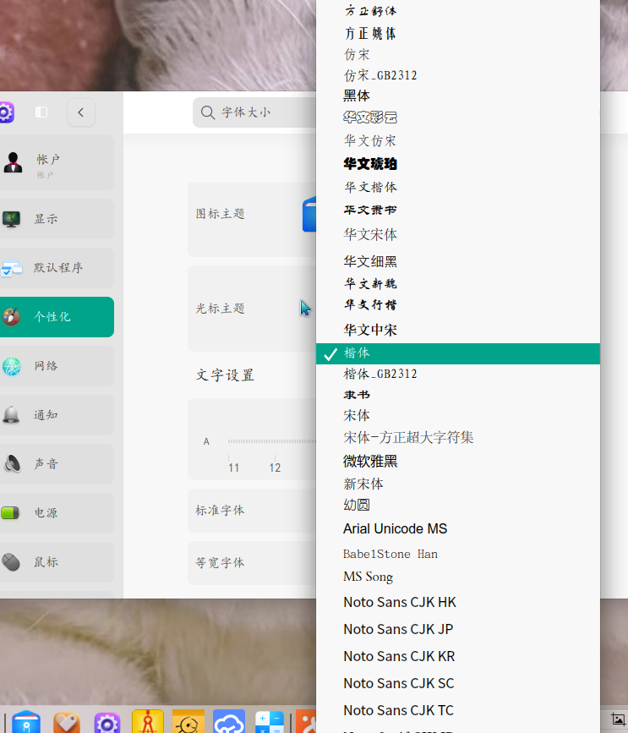Choose 仿宋 from the font list
Screen dimensions: 628x733
(x=458, y=55)
